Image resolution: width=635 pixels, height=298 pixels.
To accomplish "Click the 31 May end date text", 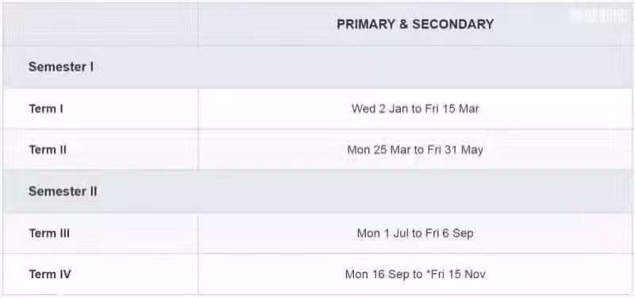I will coord(464,150).
